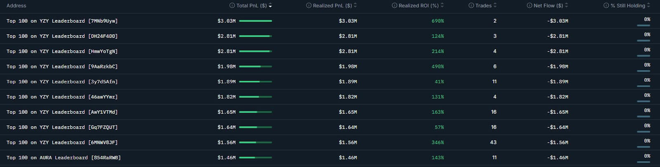
Task: Click the -$1.65M net flow value
Action: pyautogui.click(x=558, y=112)
